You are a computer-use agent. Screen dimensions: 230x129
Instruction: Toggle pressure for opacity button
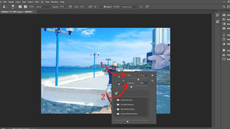(x=70, y=6)
